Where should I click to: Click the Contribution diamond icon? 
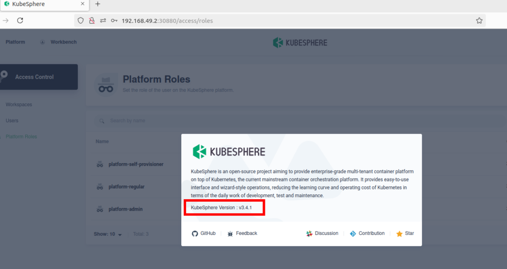353,233
